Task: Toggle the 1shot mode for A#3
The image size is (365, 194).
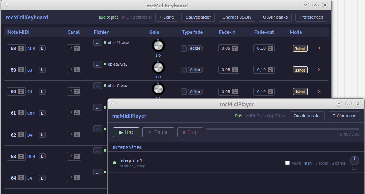Action: tap(300, 48)
